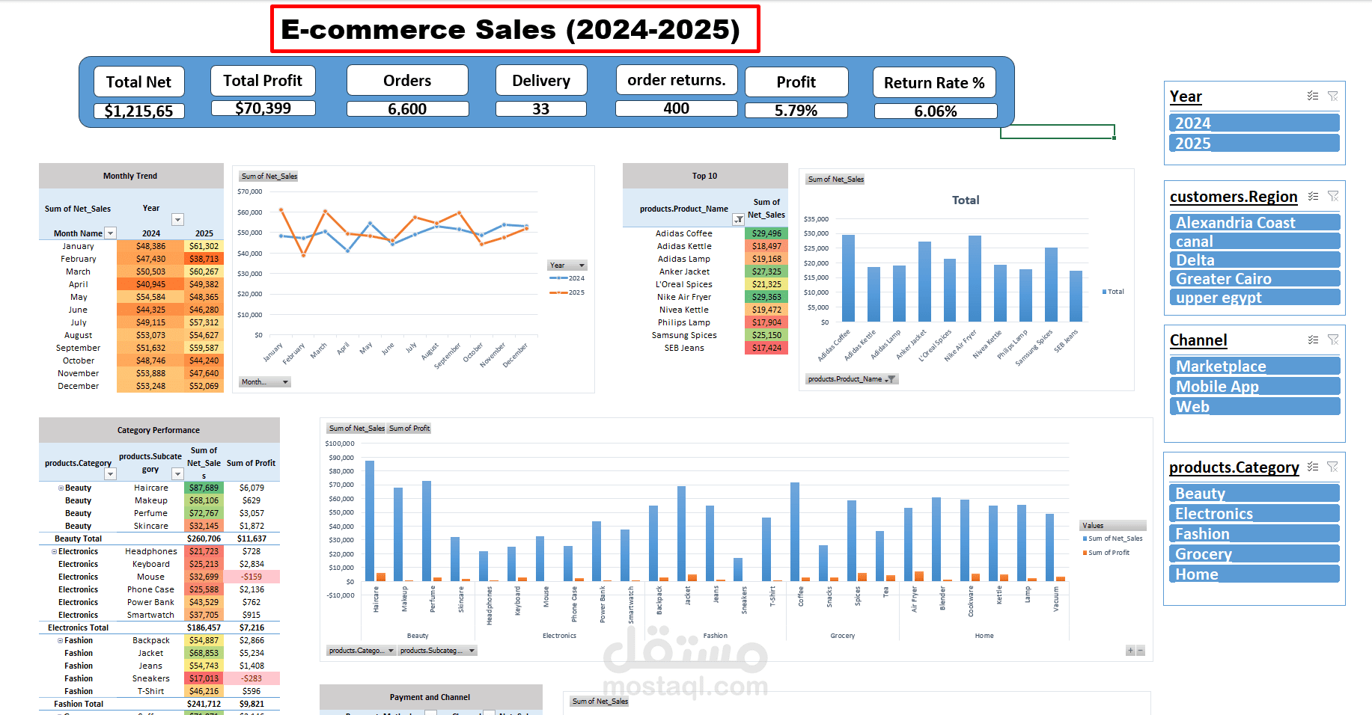Toggle the 2024 item in the Year slicer

click(1254, 123)
